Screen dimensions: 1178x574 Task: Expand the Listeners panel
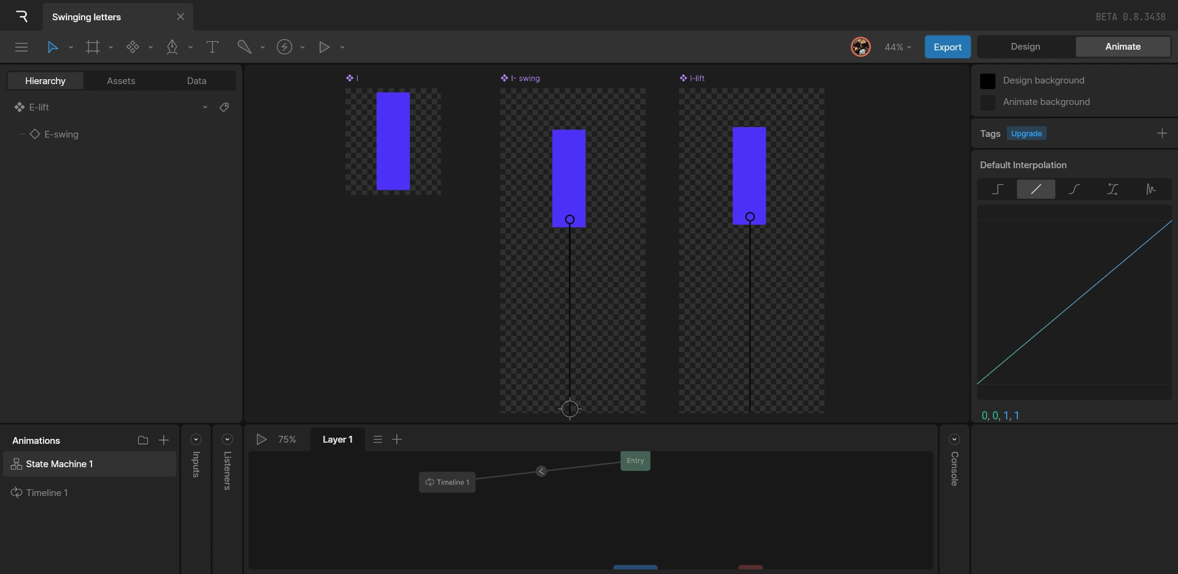227,440
